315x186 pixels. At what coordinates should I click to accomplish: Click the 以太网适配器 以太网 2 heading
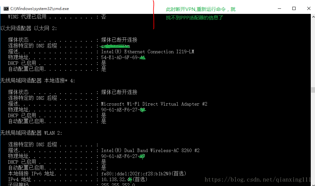[28, 28]
